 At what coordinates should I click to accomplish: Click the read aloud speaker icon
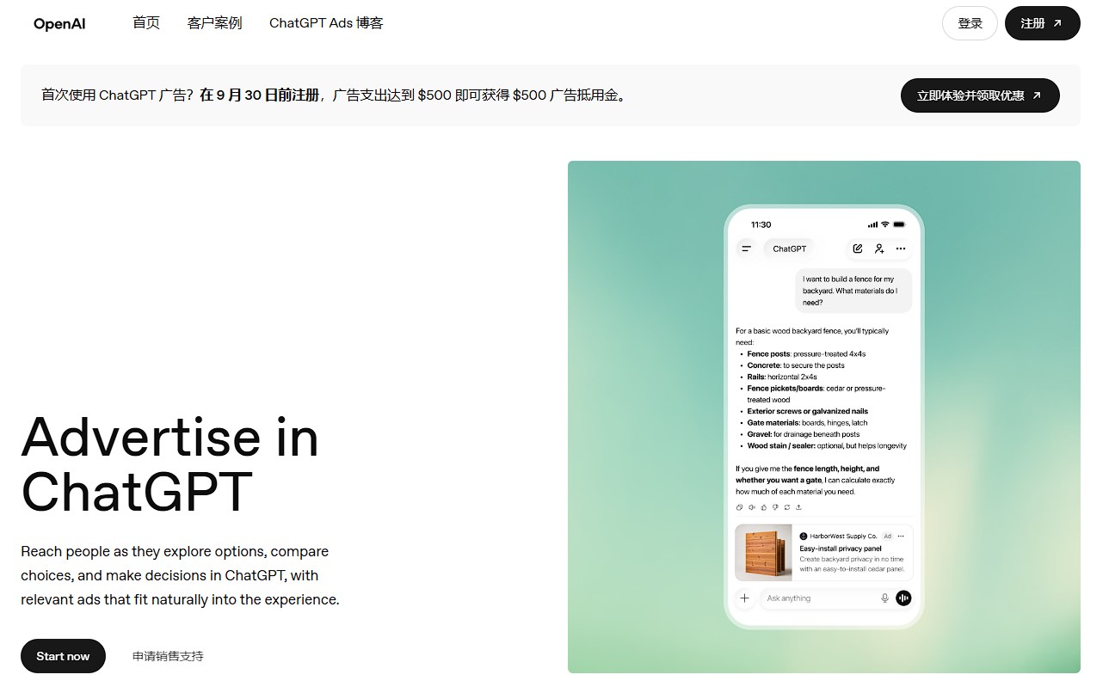751,507
